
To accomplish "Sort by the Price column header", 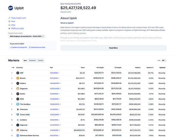I will (x=83, y=68).
